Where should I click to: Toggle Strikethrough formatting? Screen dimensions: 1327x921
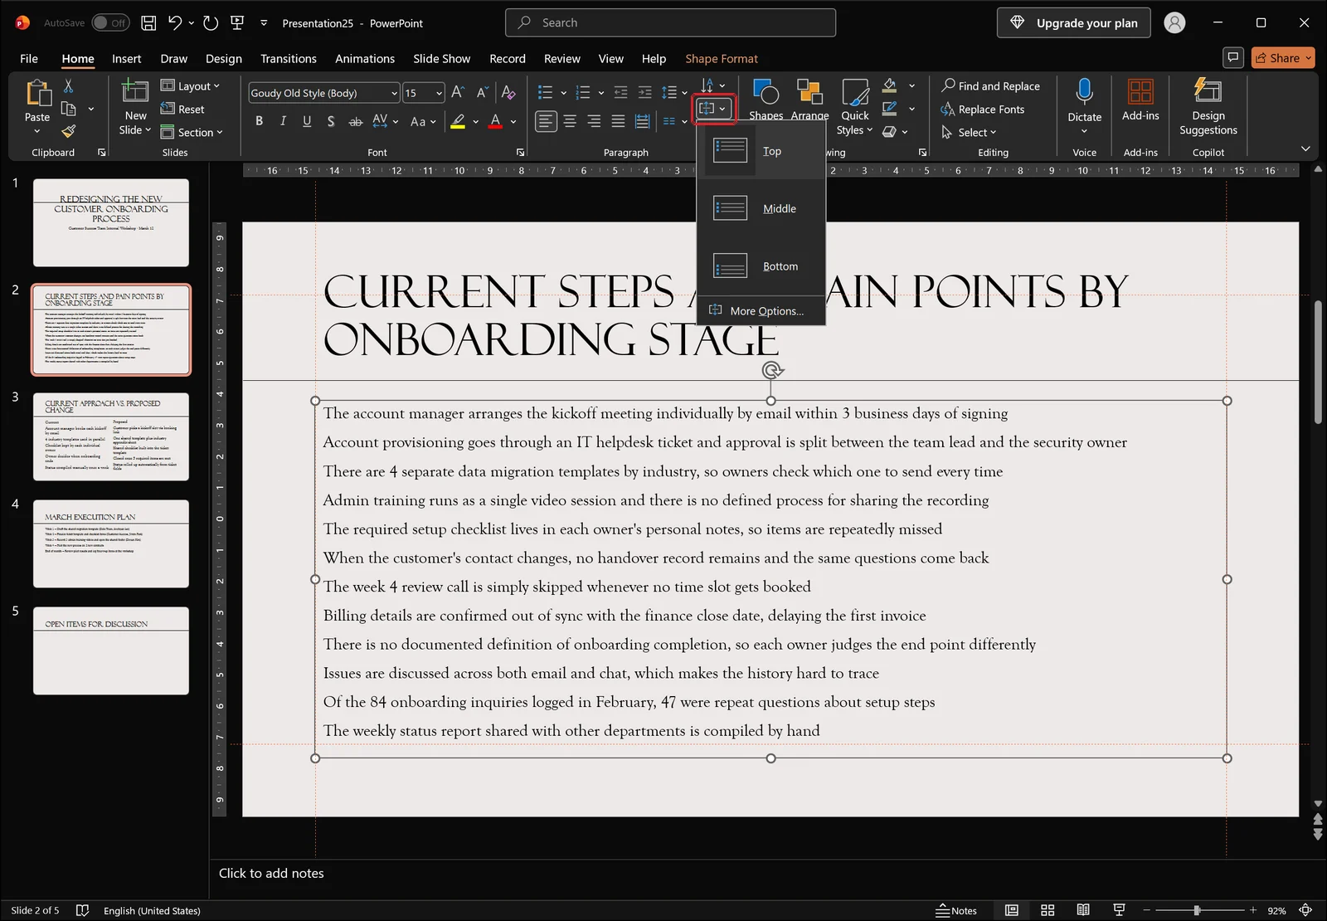[355, 121]
